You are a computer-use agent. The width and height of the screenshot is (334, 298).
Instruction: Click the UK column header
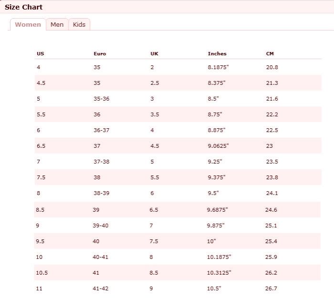[154, 53]
